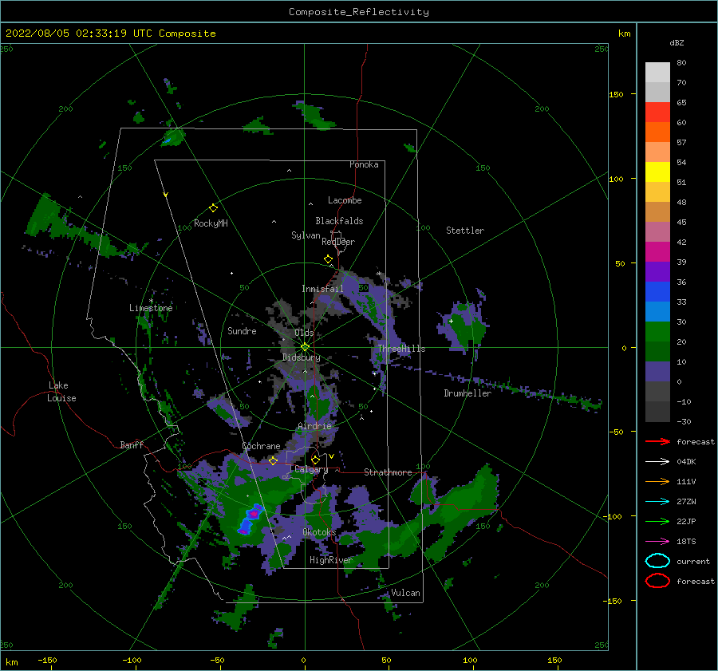
Task: Click the RedDeer city label
Action: [x=338, y=242]
